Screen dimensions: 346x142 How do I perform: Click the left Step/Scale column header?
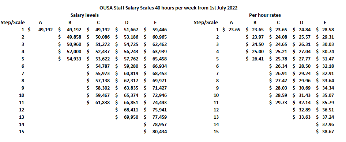point(13,23)
